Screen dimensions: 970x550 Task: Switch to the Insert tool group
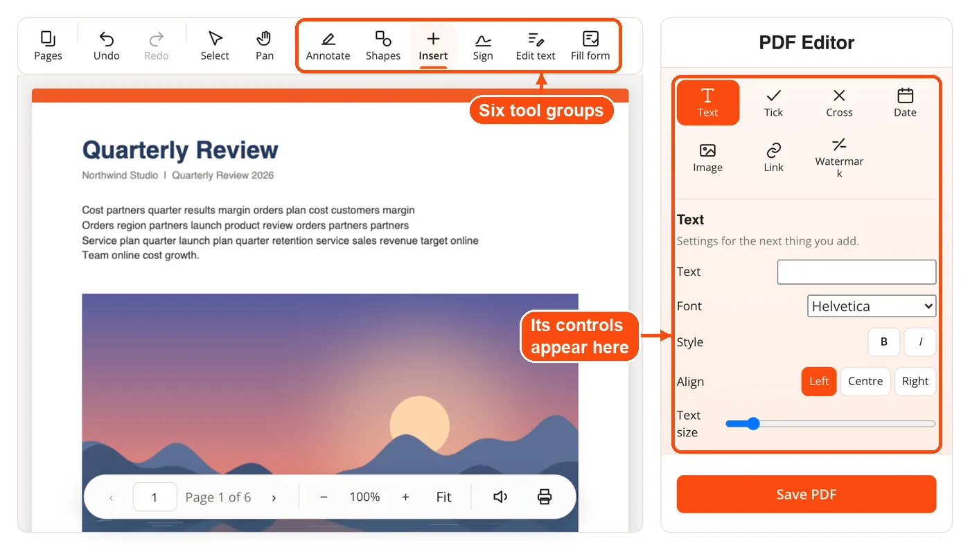tap(433, 46)
